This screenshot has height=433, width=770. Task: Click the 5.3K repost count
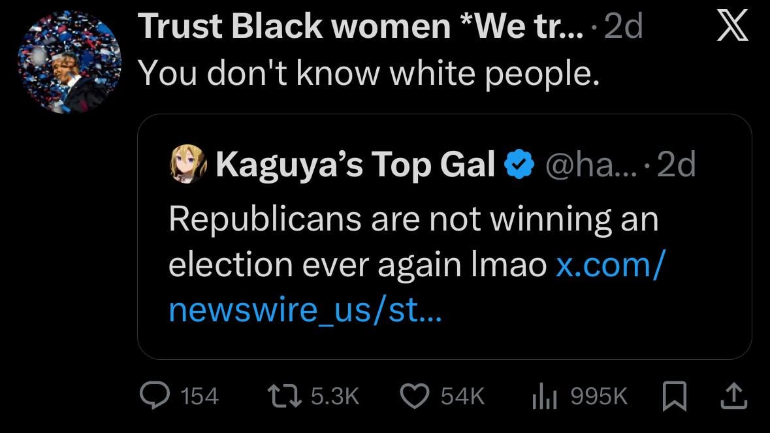(335, 396)
